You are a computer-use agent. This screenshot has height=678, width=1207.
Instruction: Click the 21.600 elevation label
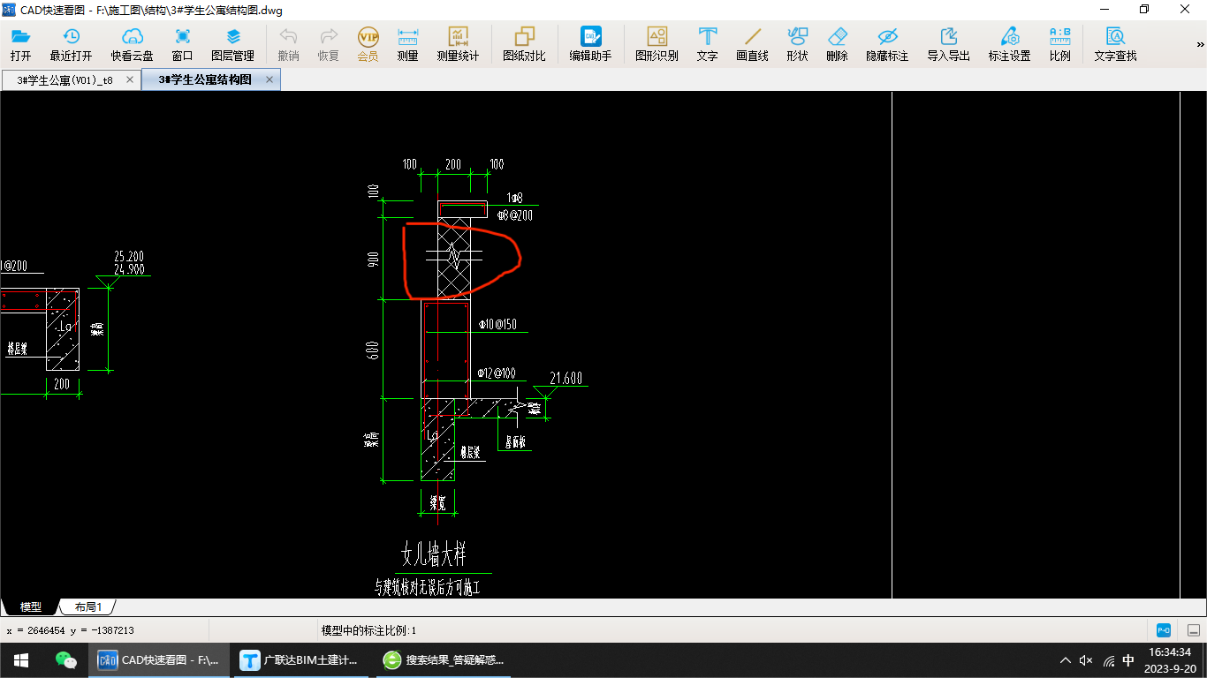click(566, 379)
